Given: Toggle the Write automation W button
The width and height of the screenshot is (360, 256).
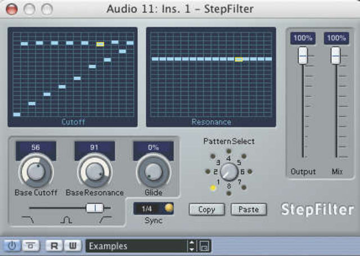Looking at the screenshot, I should pos(73,246).
